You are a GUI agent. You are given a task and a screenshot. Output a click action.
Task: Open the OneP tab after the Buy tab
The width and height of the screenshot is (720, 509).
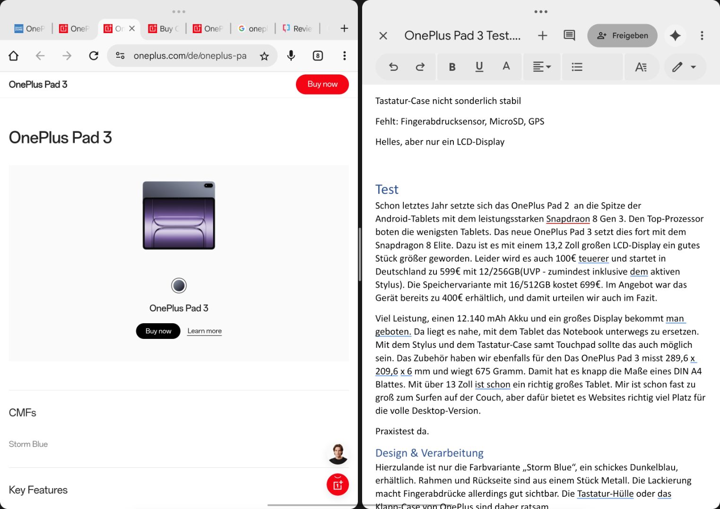click(x=208, y=28)
